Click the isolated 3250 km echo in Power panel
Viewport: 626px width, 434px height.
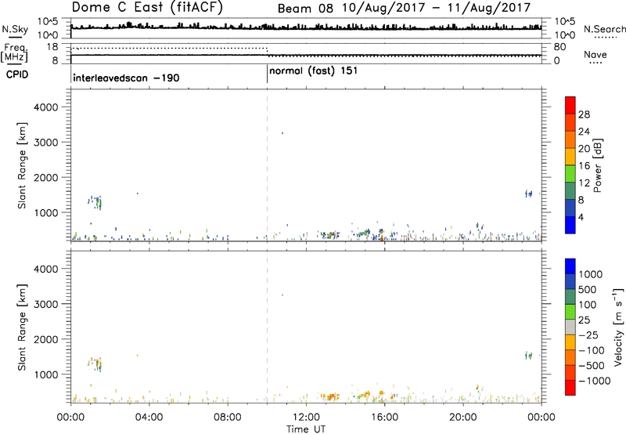[282, 133]
